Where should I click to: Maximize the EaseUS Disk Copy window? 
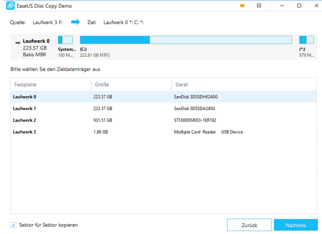pos(299,6)
